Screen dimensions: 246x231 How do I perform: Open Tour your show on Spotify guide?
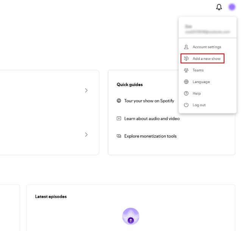[x=149, y=101]
